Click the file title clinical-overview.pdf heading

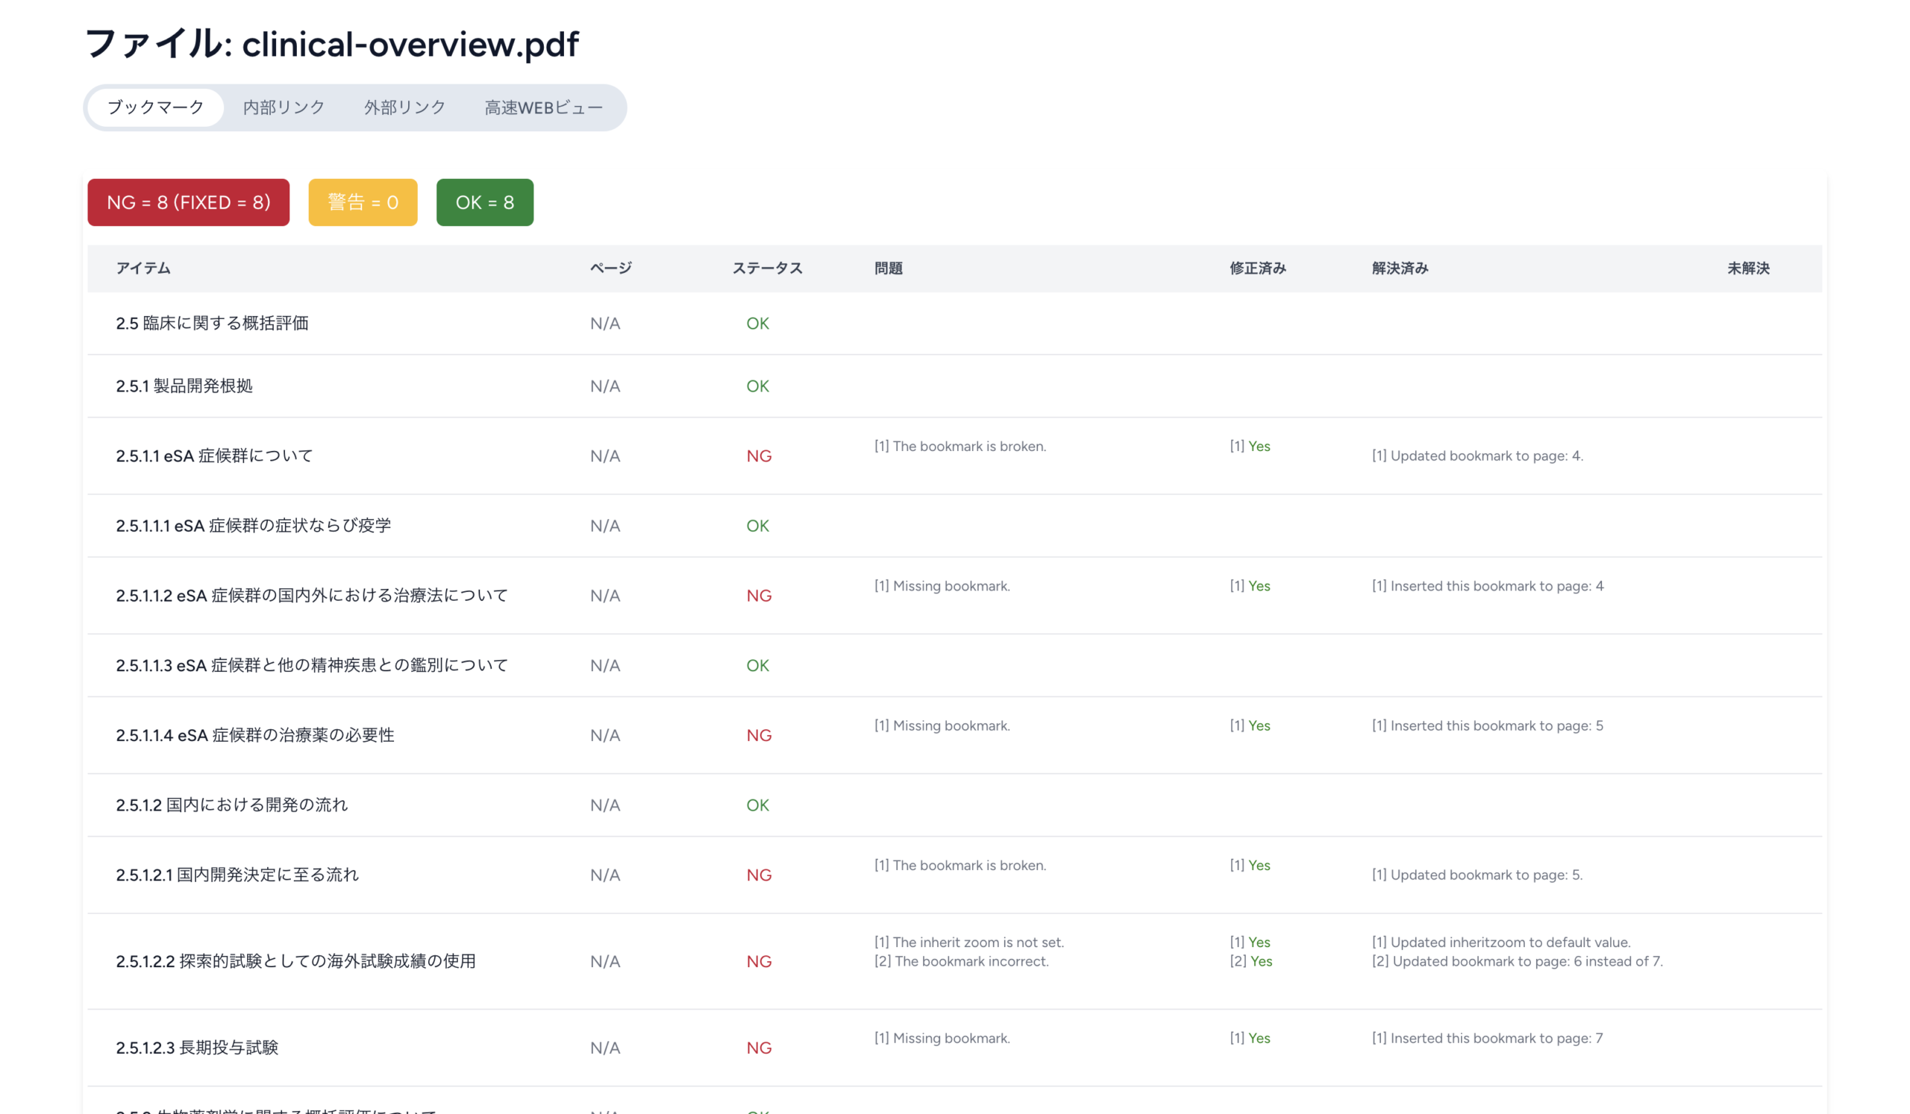coord(331,44)
